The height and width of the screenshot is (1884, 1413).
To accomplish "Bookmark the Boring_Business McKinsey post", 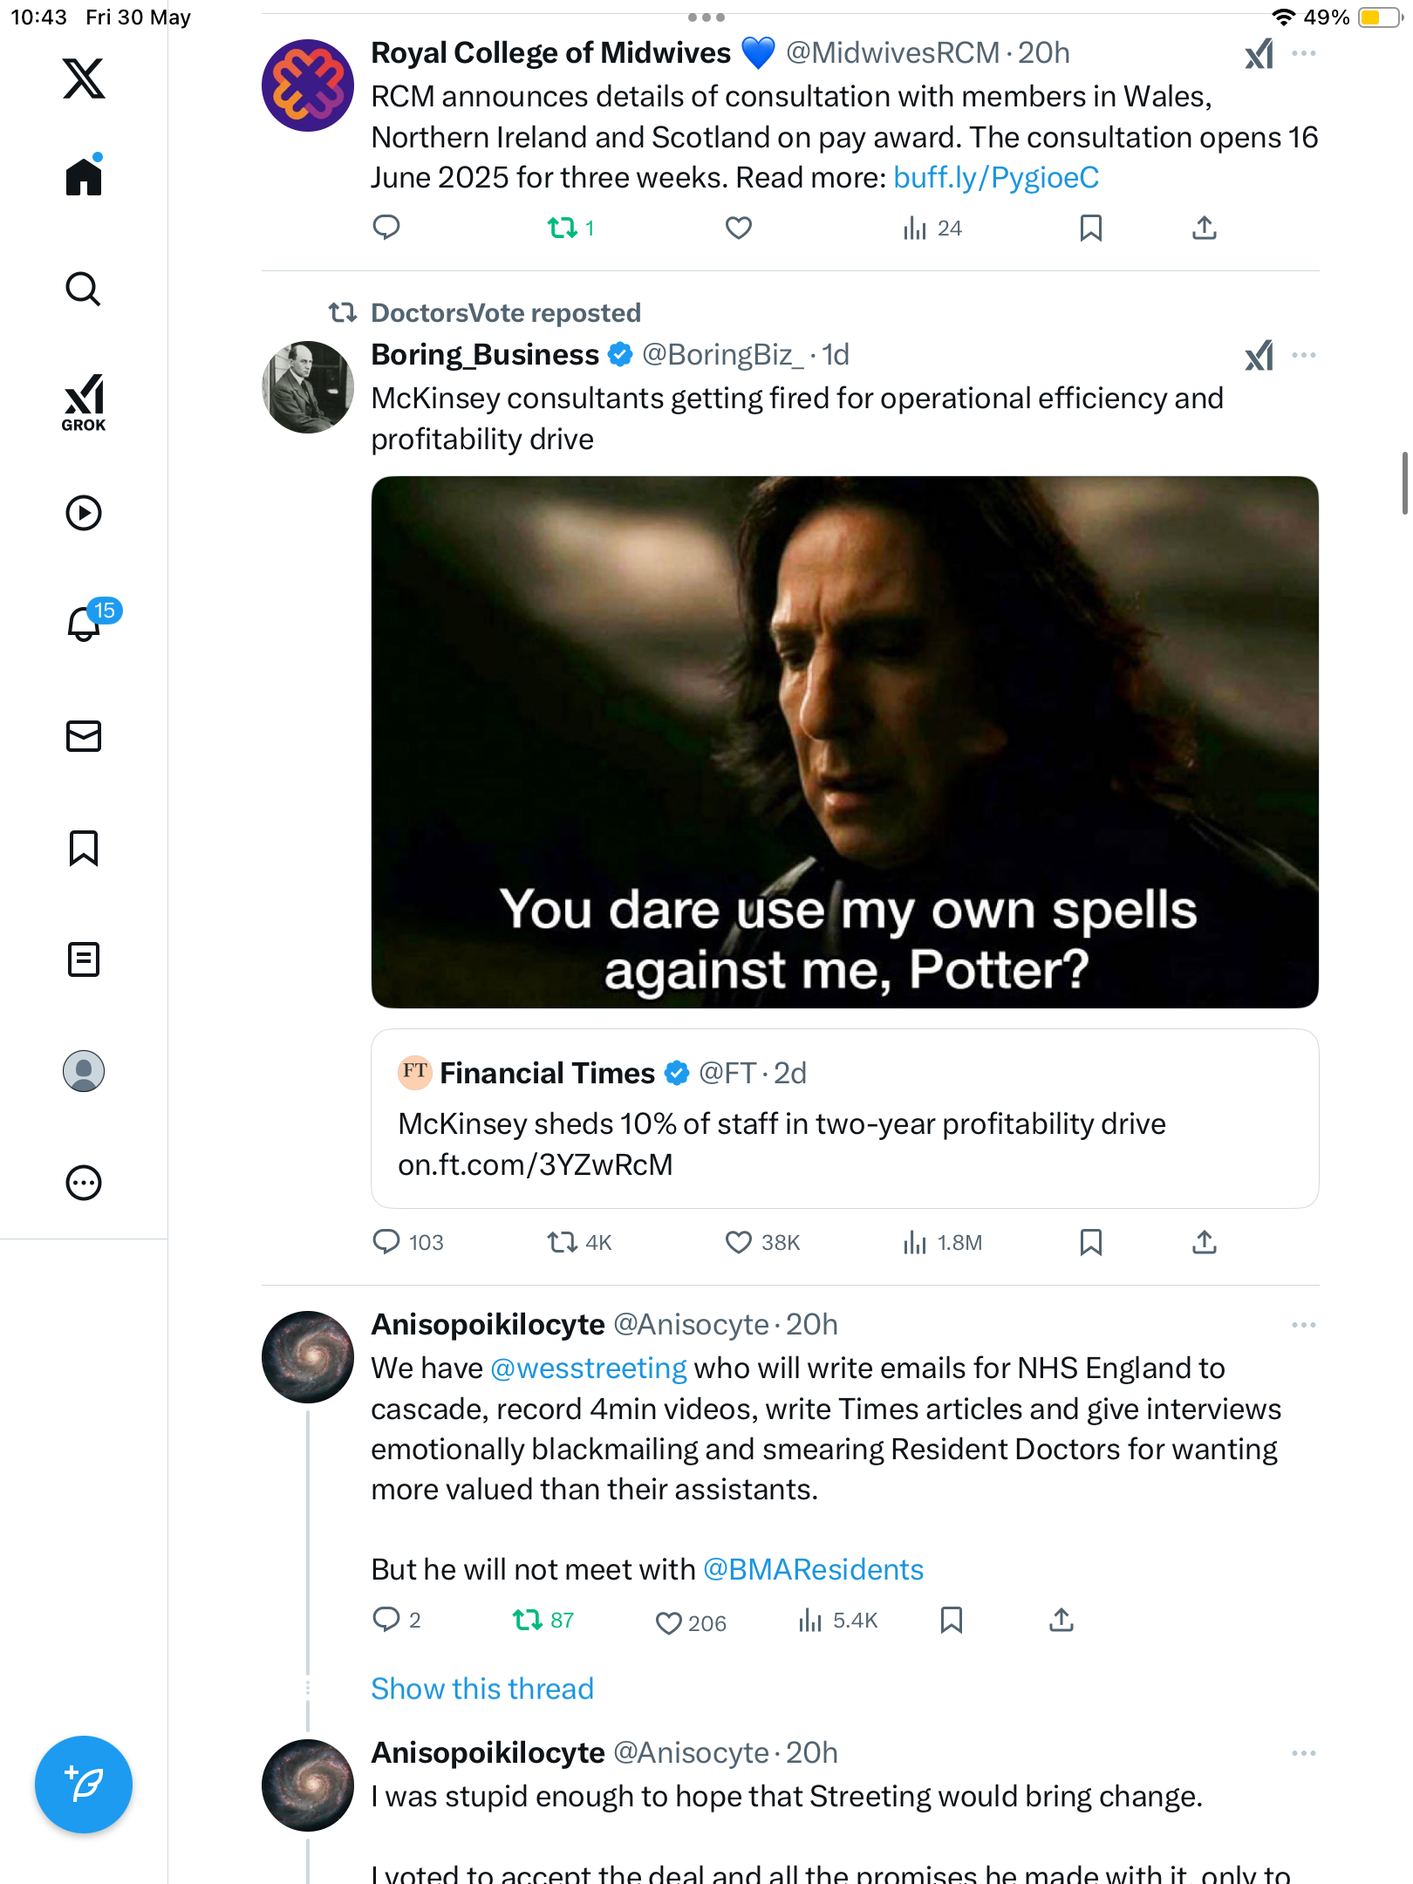I will pyautogui.click(x=1090, y=1242).
